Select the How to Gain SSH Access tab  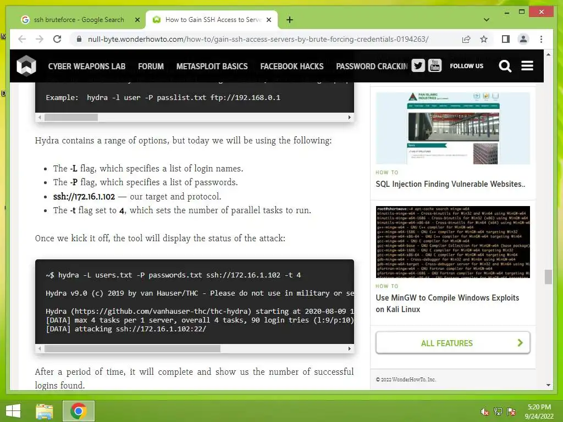(x=212, y=20)
